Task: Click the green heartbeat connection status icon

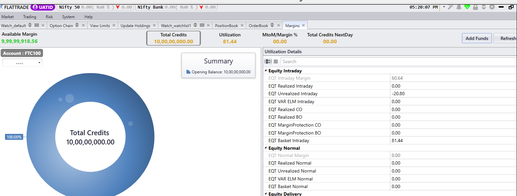Action: (x=467, y=7)
